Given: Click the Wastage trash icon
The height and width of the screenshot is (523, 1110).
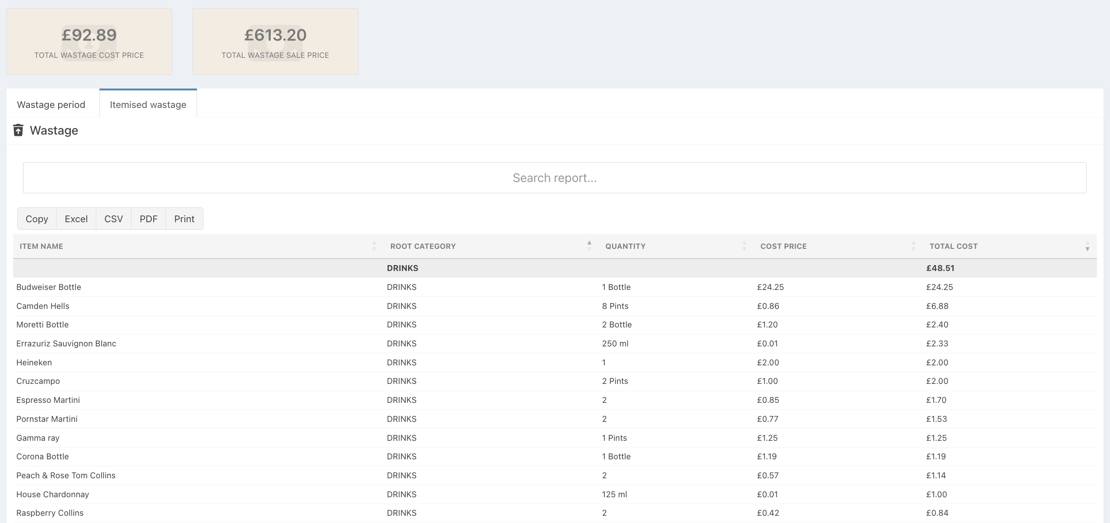Looking at the screenshot, I should [18, 130].
